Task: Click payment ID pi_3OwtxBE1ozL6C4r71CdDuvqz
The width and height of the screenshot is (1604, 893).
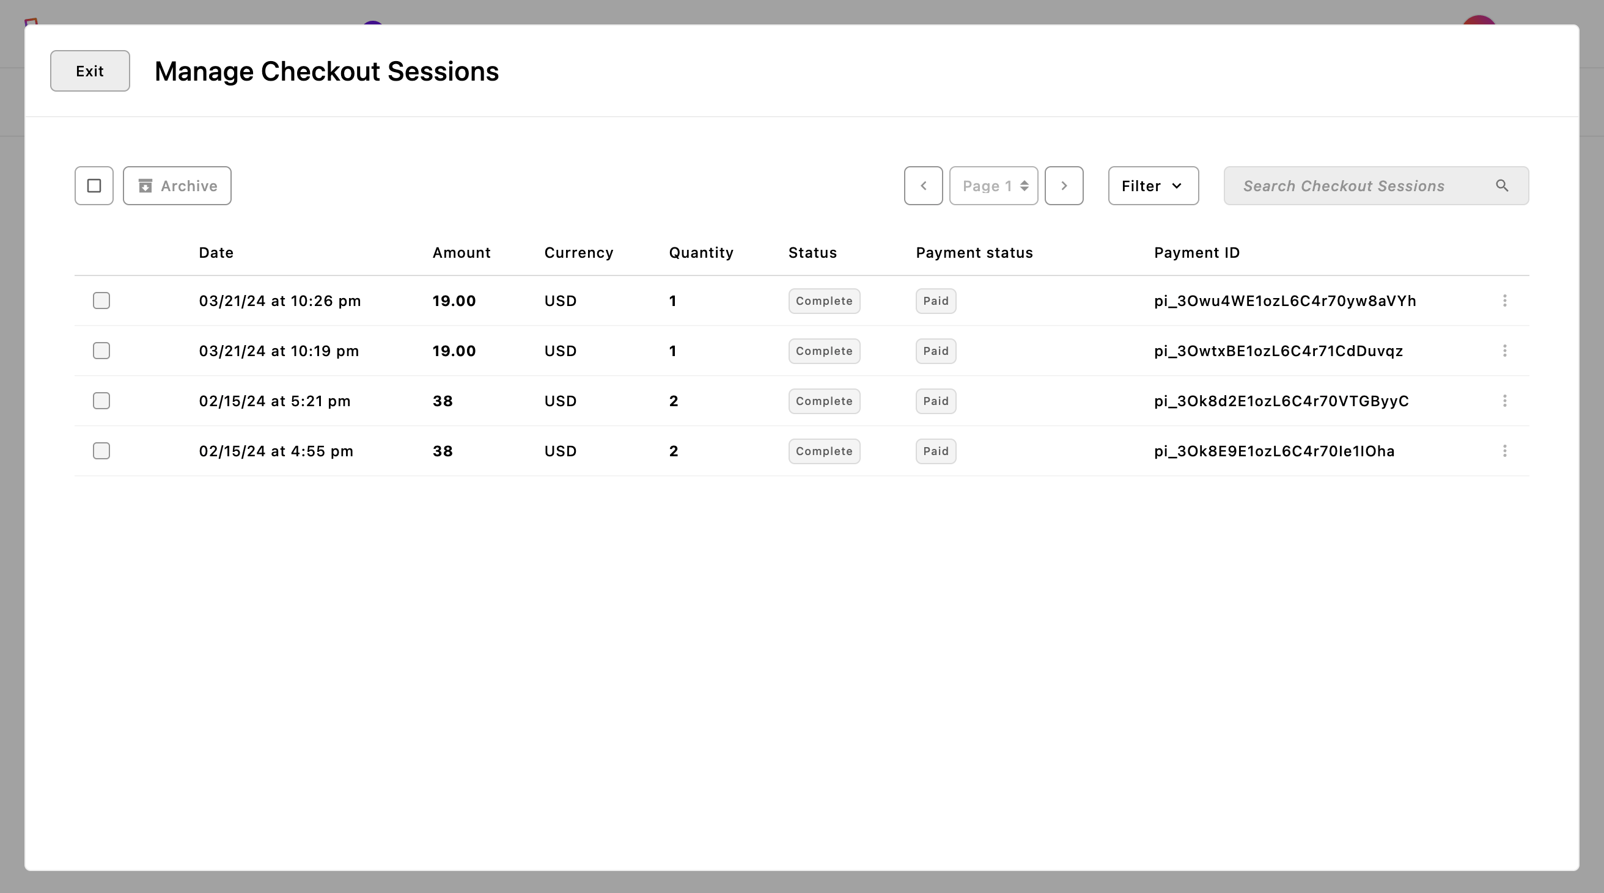Action: pyautogui.click(x=1278, y=351)
